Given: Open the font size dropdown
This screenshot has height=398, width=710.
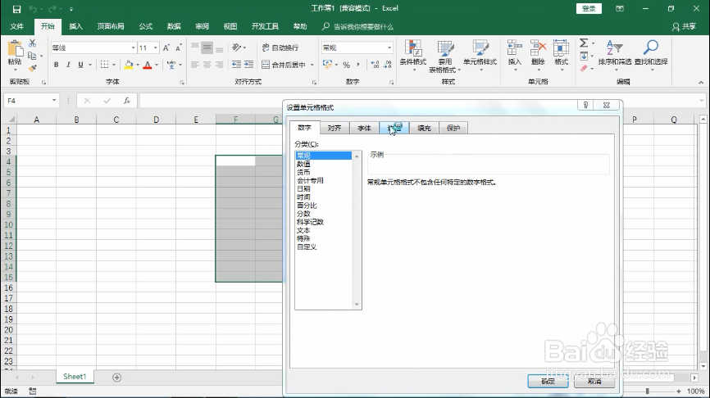Looking at the screenshot, I should 155,48.
